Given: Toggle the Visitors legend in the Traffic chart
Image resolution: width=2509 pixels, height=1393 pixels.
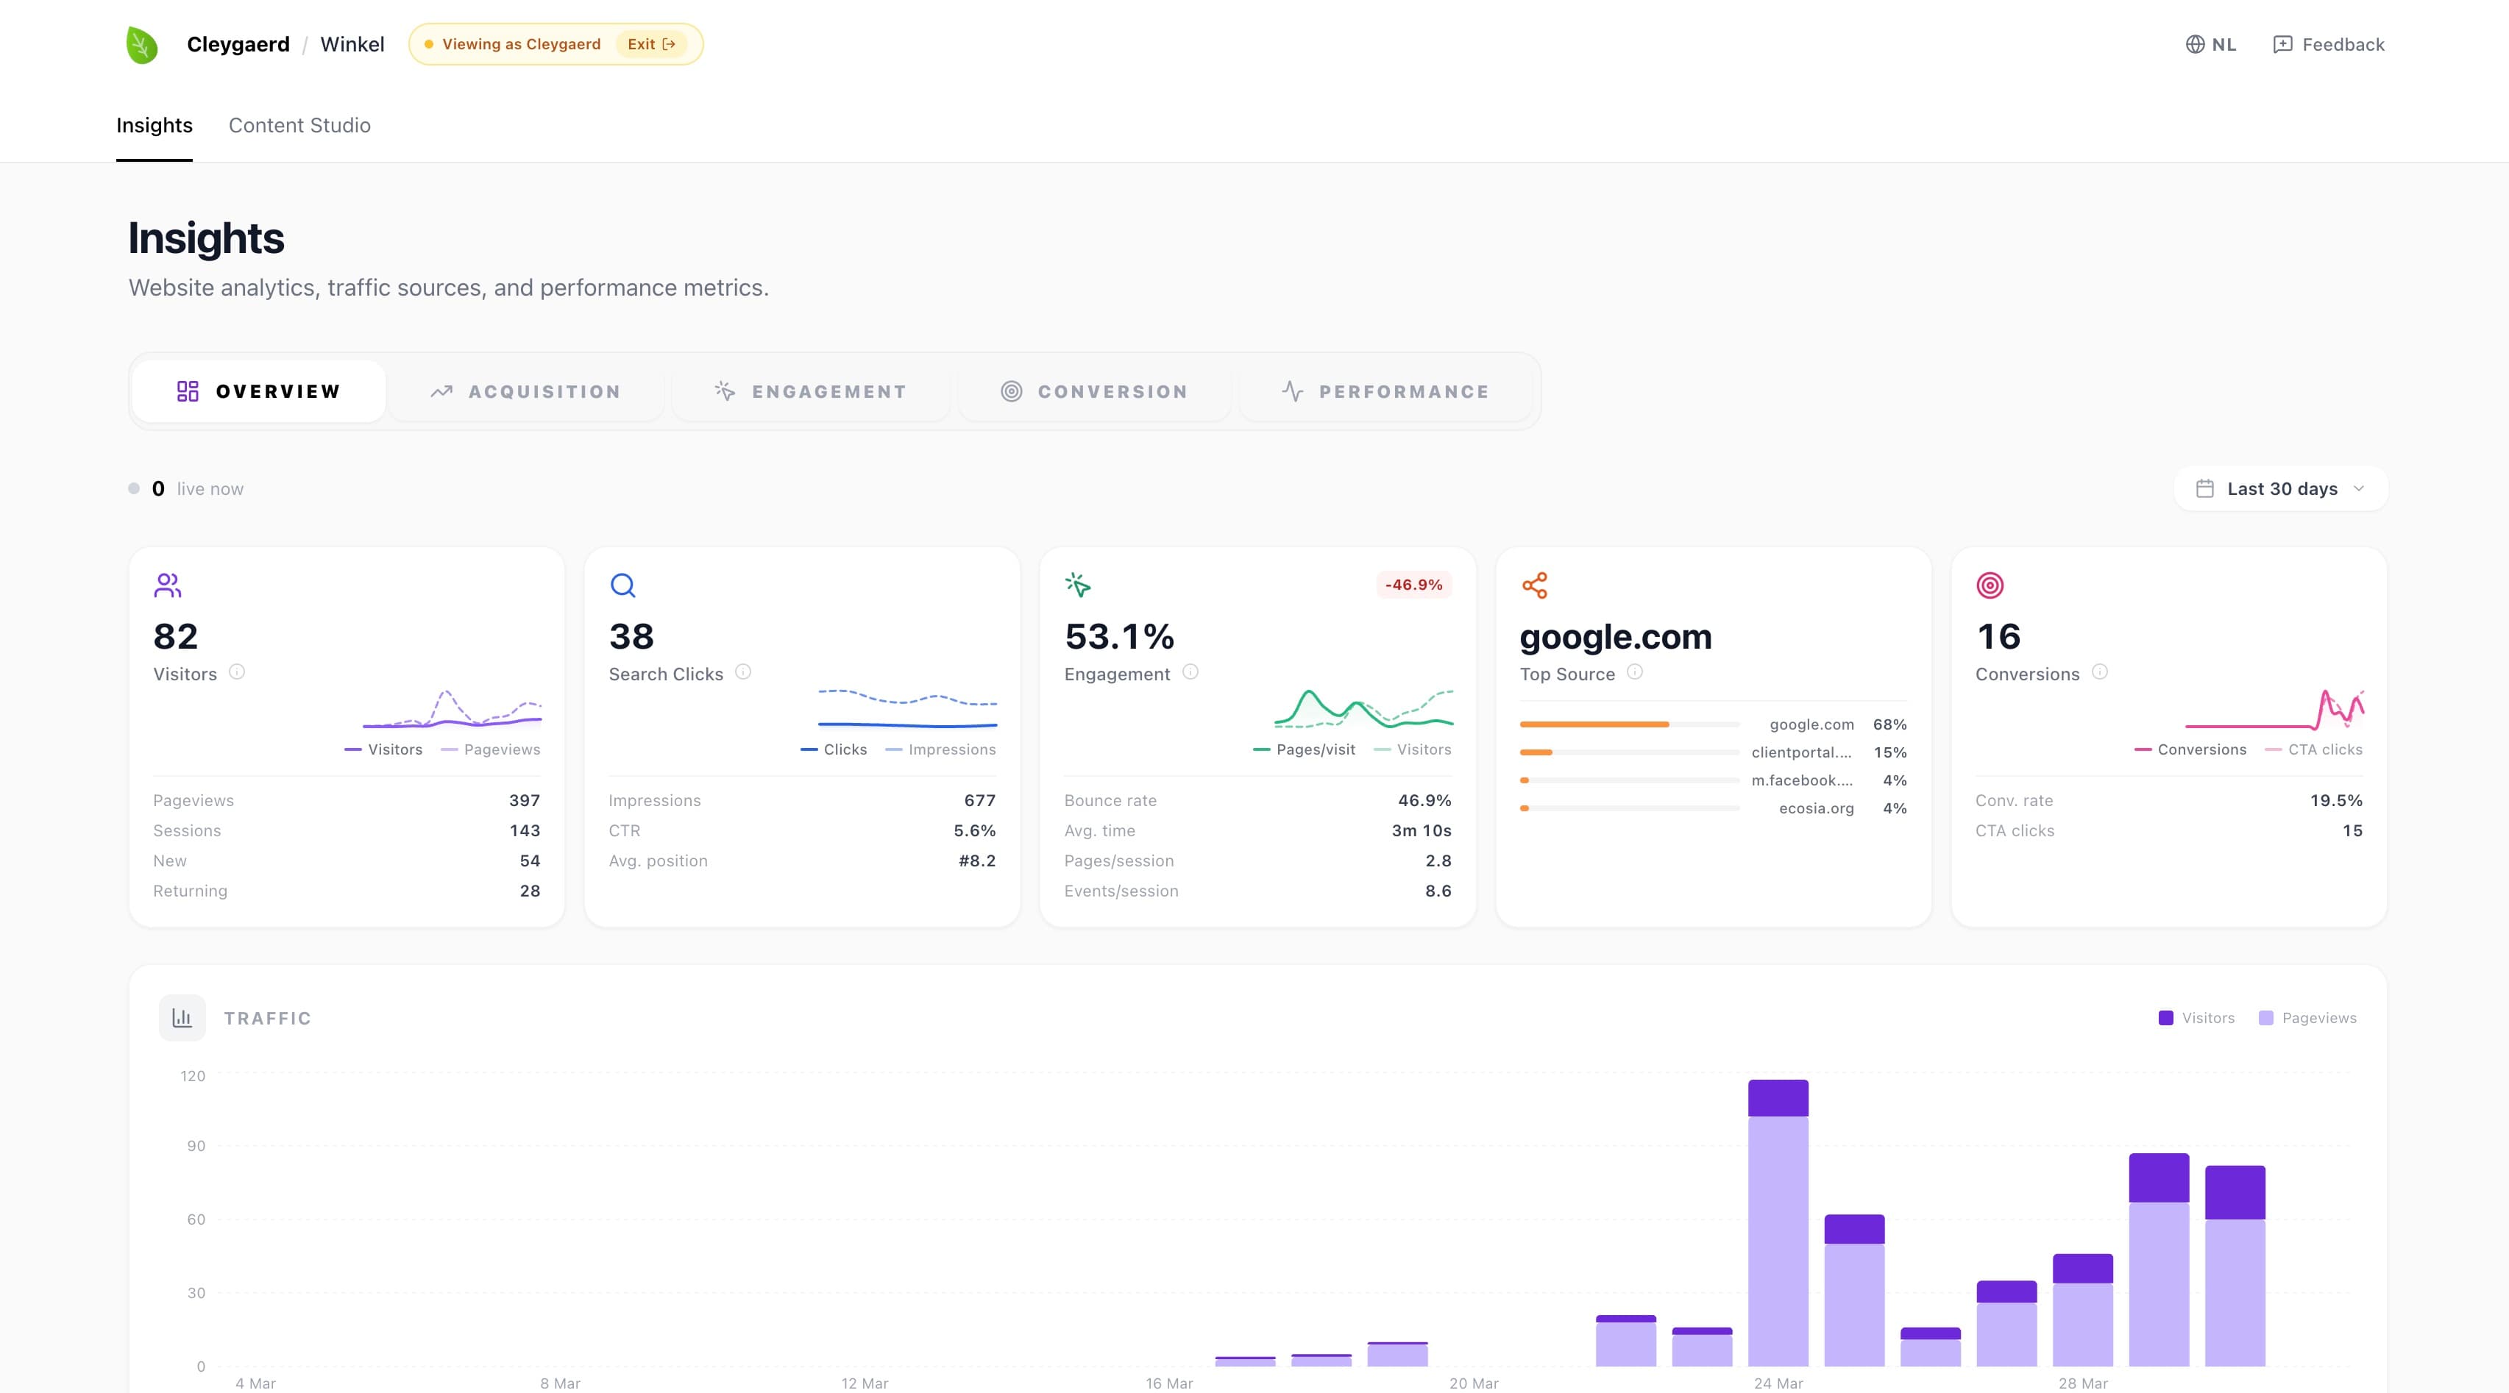Looking at the screenshot, I should [2196, 1017].
